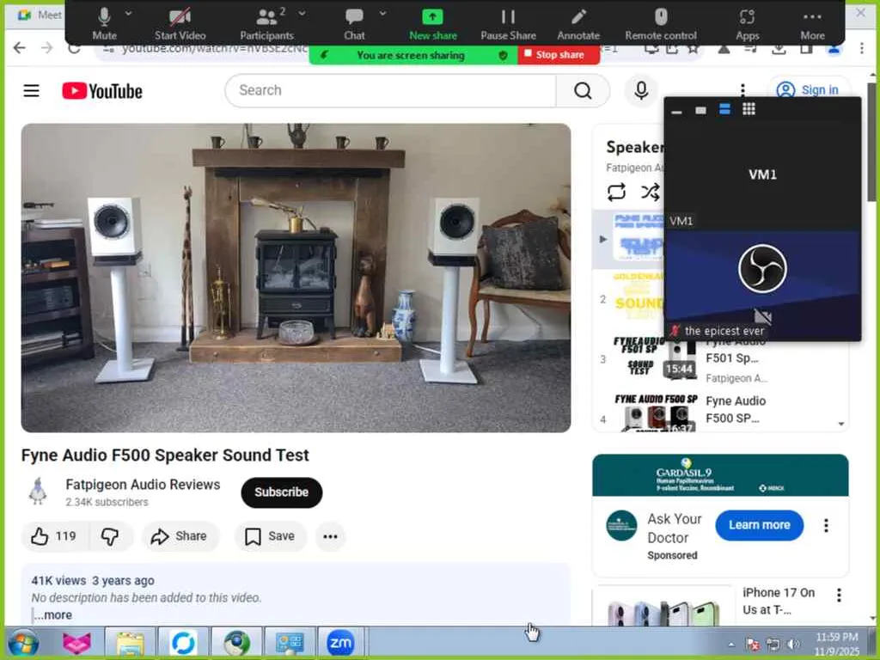
Task: Open taskbar clock showing 11:59 PM
Action: tap(836, 644)
